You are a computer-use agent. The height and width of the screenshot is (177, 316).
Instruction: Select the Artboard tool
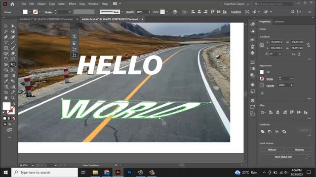coord(6,92)
